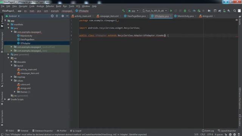Screen dimensions: 242x136
Task: Expand the mipmap folder
Action: pos(12,77)
